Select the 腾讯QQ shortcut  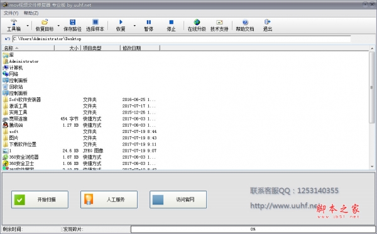coord(13,125)
